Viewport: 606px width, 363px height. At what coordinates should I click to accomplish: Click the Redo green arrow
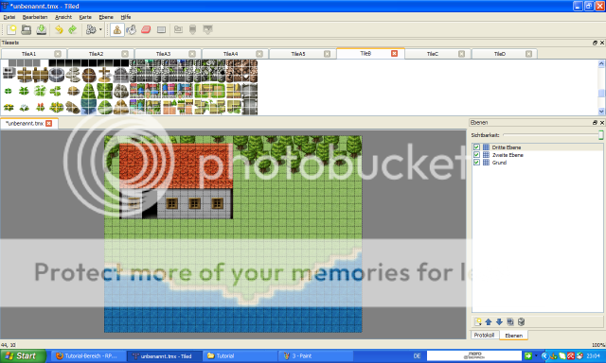[x=73, y=29]
